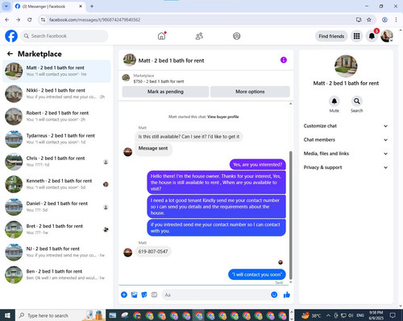Open Chris - 2 bed 1 bath conversation
The height and width of the screenshot is (321, 403).
pos(56,162)
